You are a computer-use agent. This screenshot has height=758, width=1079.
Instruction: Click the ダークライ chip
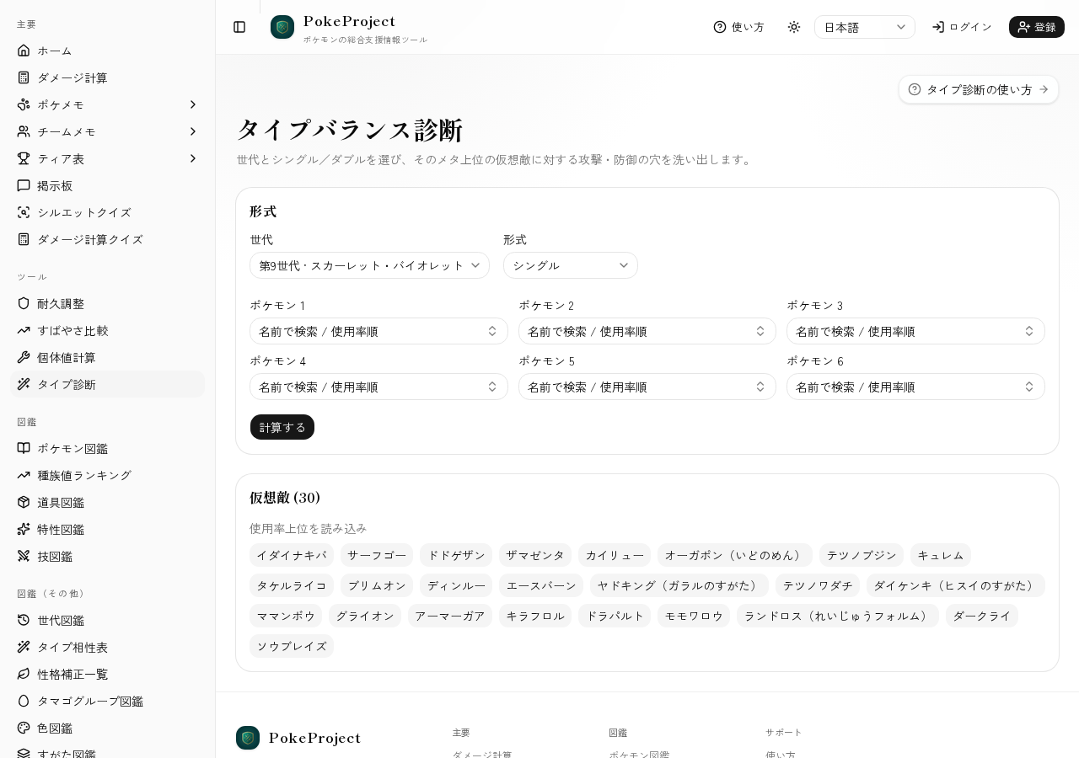click(x=982, y=616)
